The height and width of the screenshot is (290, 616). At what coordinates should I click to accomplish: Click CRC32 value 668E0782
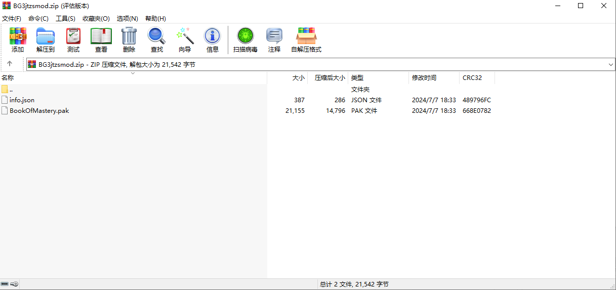477,110
